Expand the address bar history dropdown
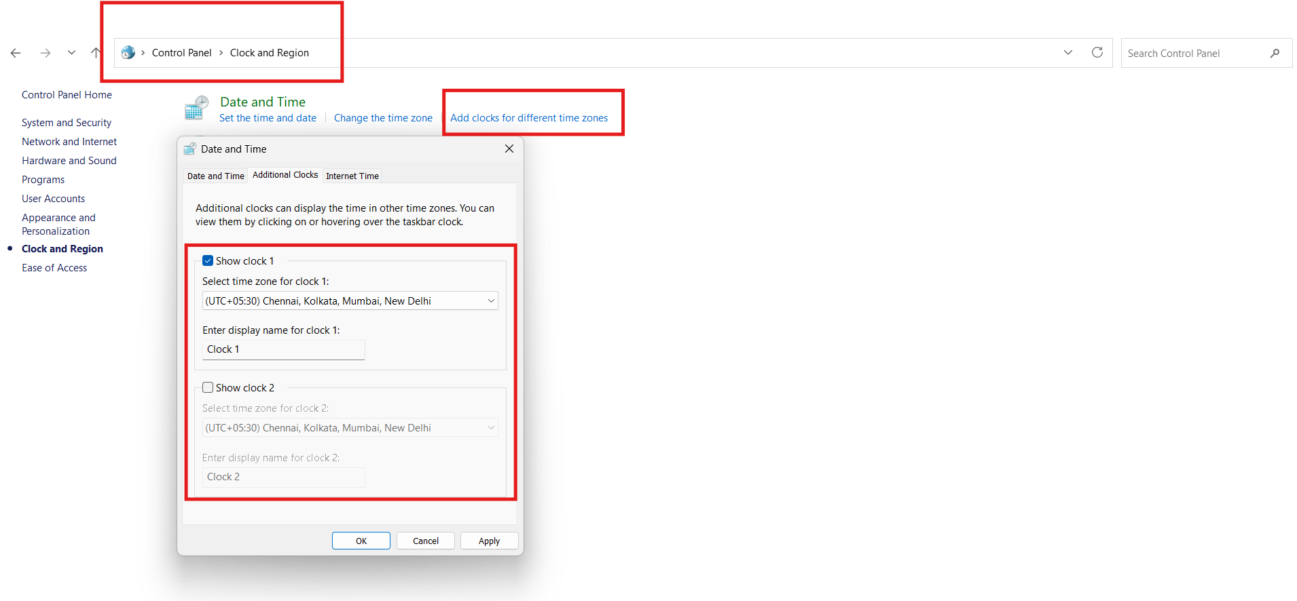 click(1068, 53)
